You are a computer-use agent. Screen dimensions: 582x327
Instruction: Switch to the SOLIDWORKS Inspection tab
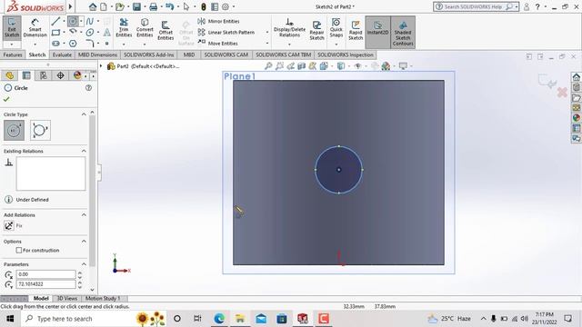click(346, 54)
